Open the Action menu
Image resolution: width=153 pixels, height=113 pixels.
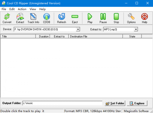tap(22, 9)
